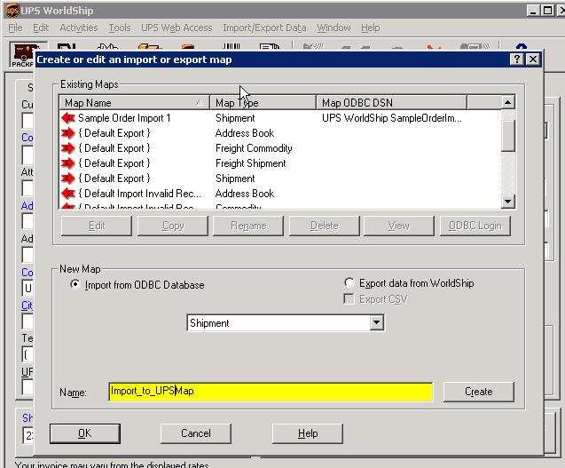Click the yellow map Name input field

[x=271, y=392]
